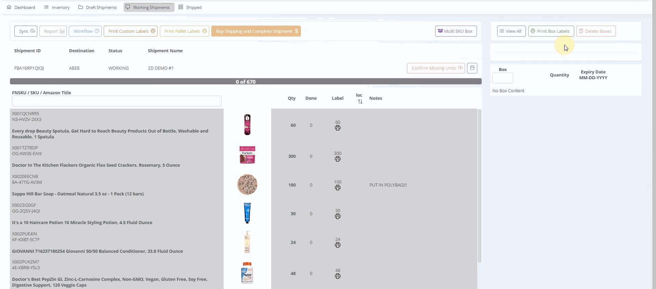The width and height of the screenshot is (656, 289).
Task: Switch to the Inventory tab
Action: pos(57,7)
